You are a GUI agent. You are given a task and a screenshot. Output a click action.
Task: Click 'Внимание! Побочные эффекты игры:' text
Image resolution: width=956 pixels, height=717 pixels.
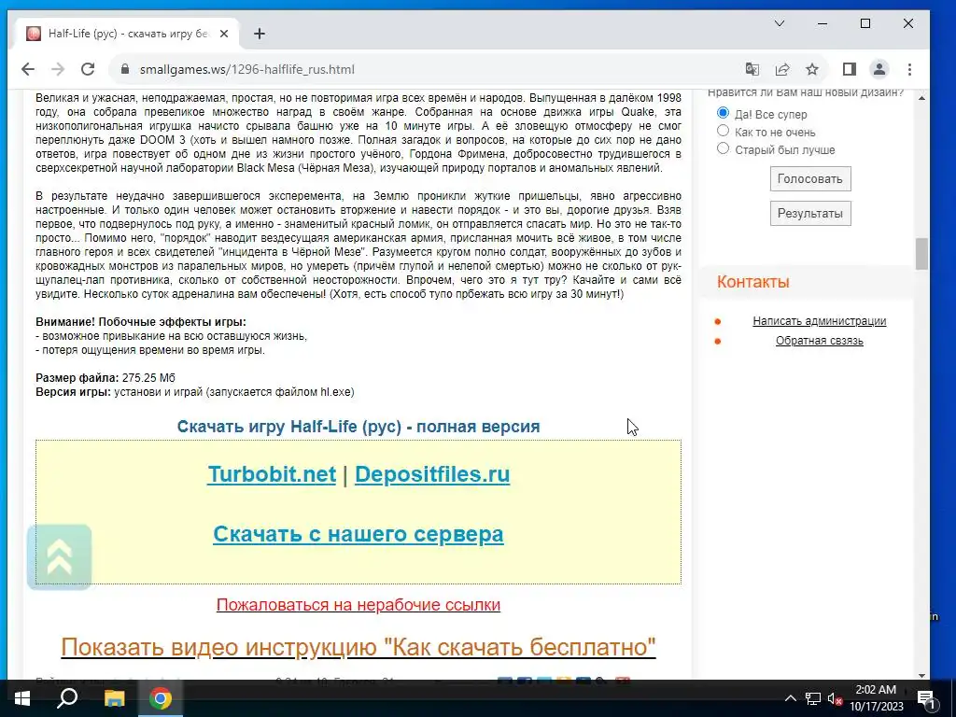coord(141,322)
